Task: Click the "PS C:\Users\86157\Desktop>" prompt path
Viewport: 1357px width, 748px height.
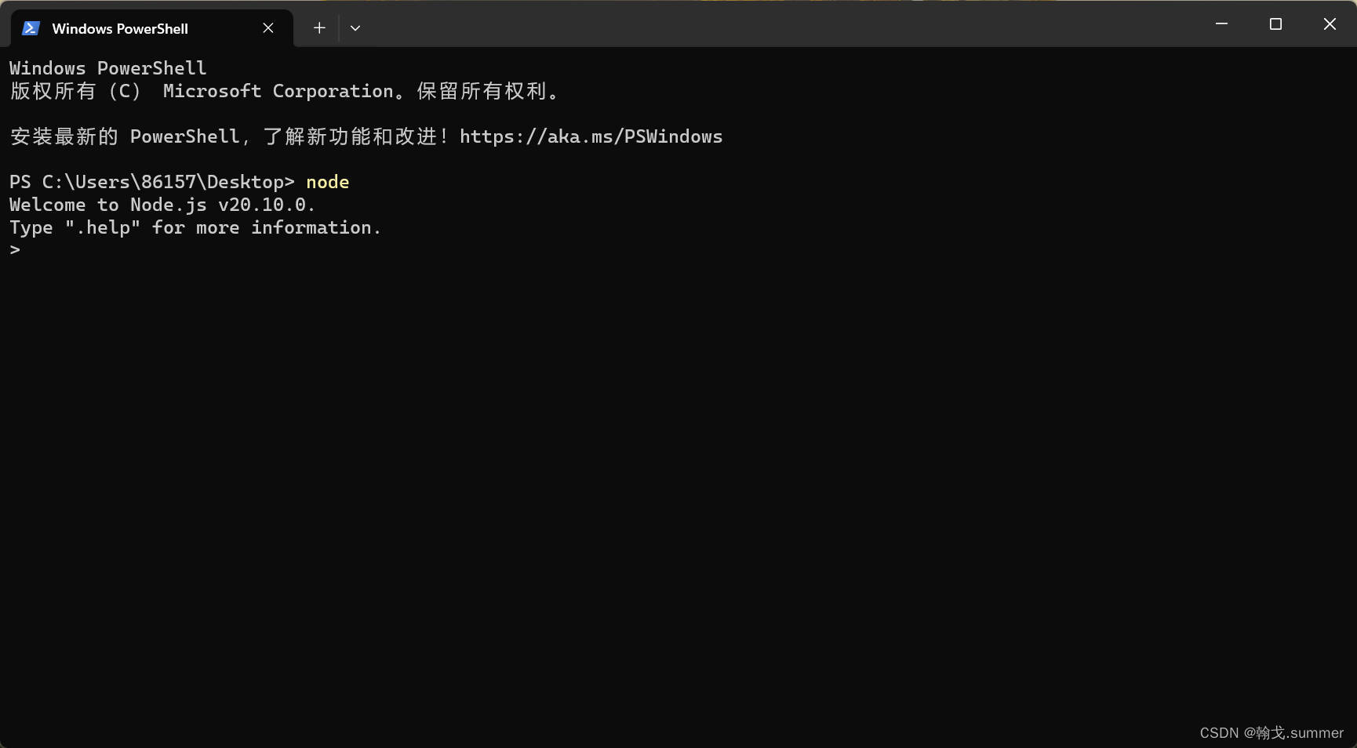Action: tap(151, 182)
